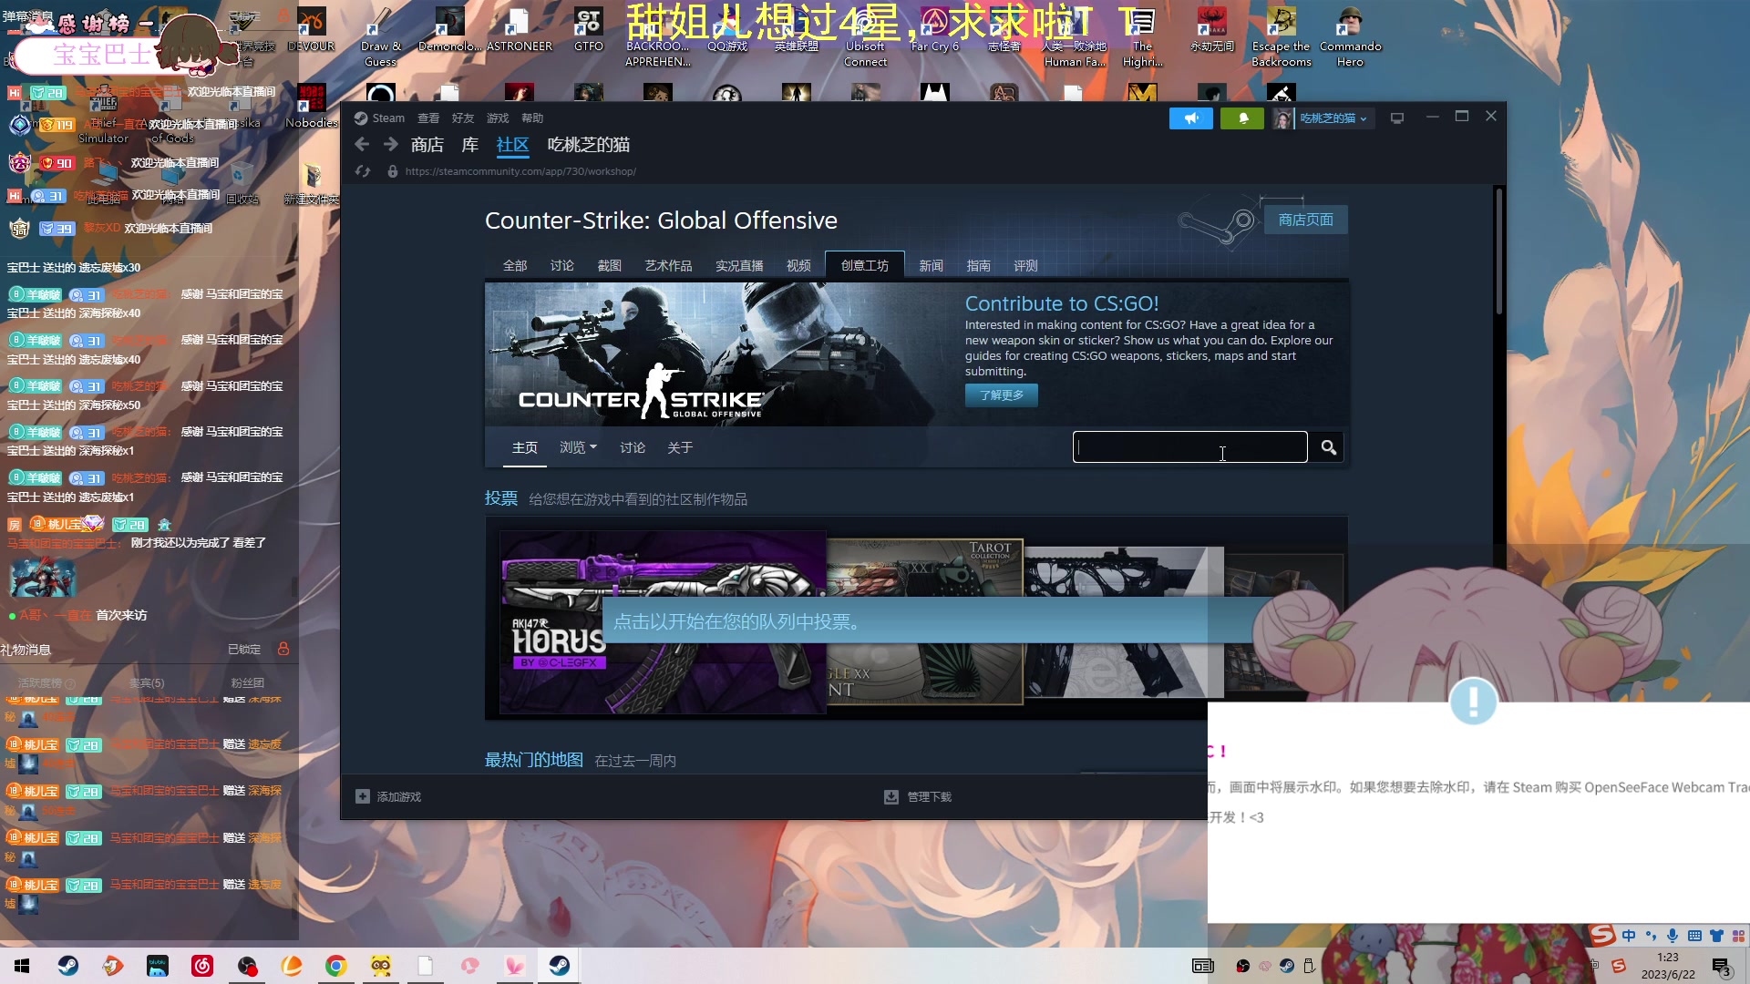Switch to the 指南 guides tab
This screenshot has width=1750, height=984.
978,266
